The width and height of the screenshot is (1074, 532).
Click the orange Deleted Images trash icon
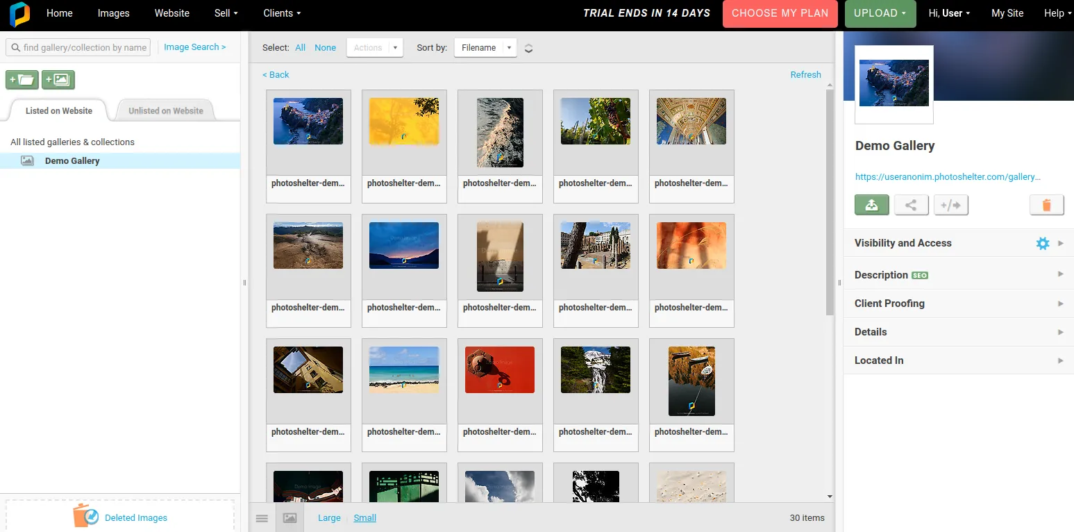click(x=86, y=516)
